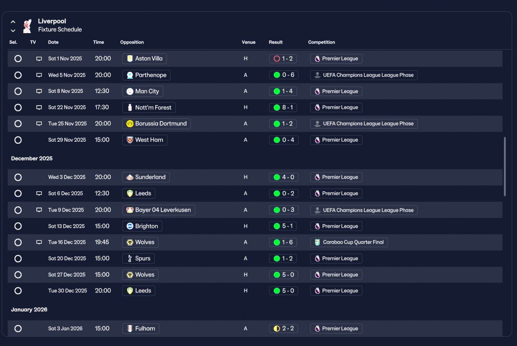The width and height of the screenshot is (517, 346).
Task: Tick the selection circle for Fulham fixture
Action: 18,329
